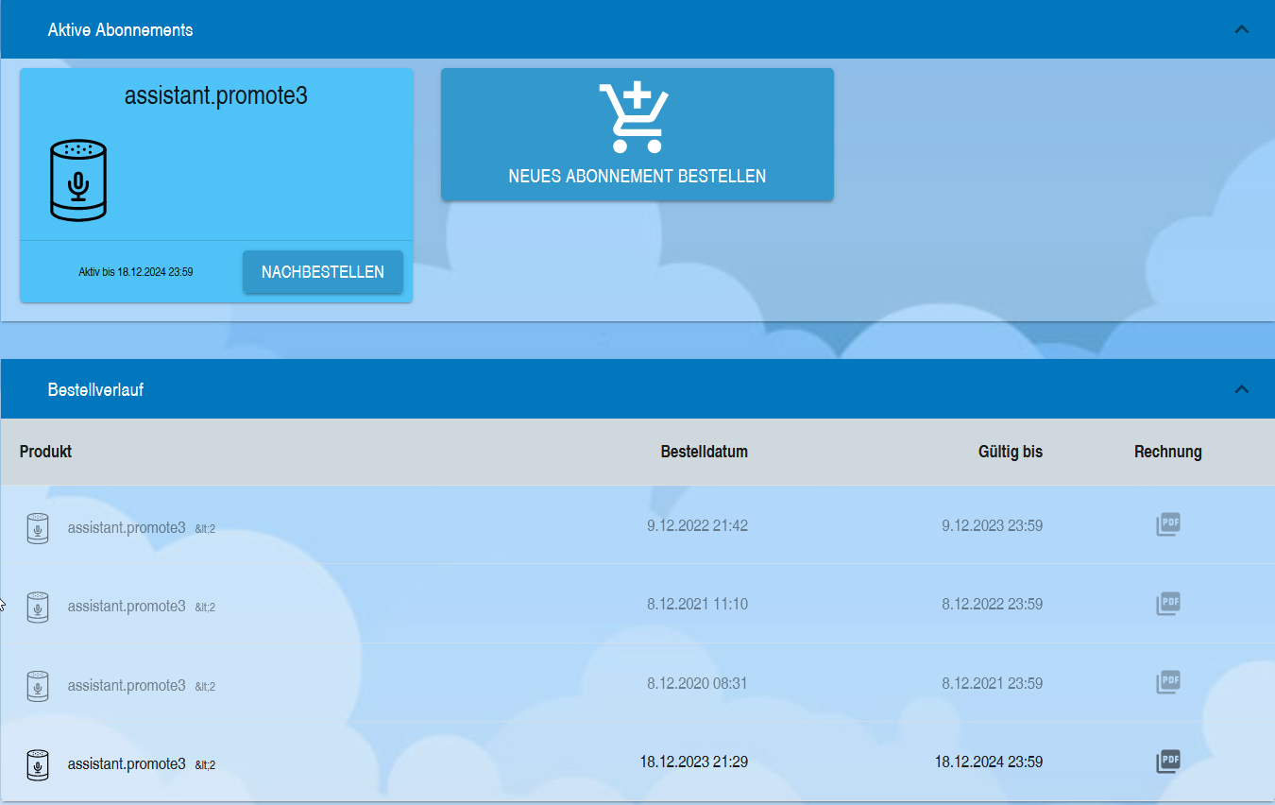Click valid-until date 18.12.2024 23:59 in table

click(x=989, y=762)
